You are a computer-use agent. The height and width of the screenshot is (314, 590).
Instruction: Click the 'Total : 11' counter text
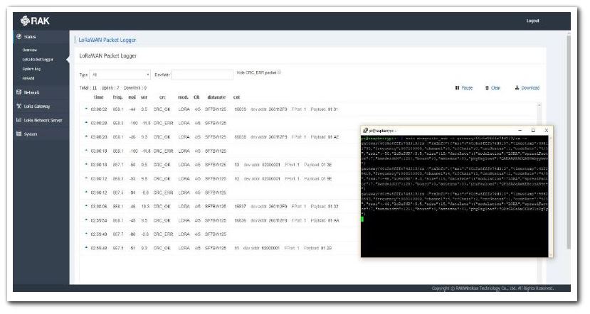[x=88, y=87]
